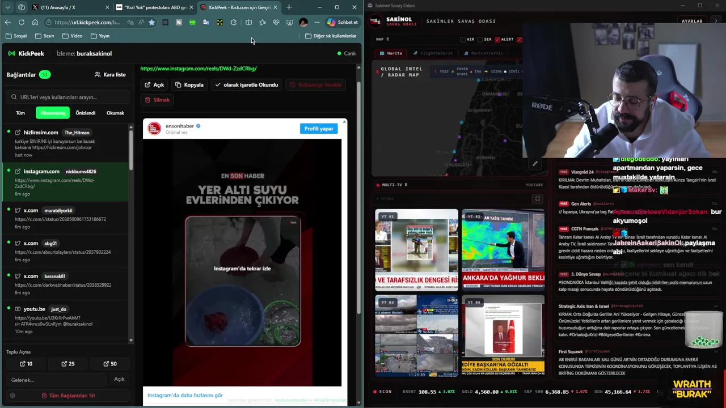Select the FlightRadar24 tab
726x408 pixels.
tap(433, 53)
